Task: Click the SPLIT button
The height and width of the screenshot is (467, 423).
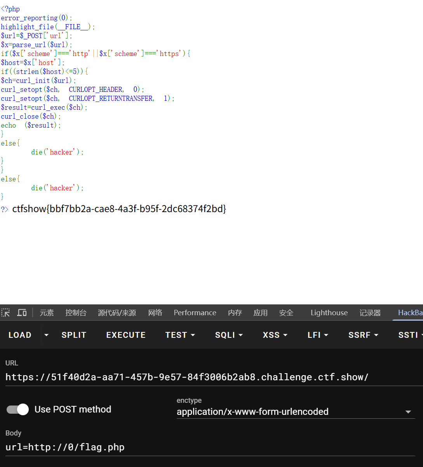Action: click(x=74, y=335)
